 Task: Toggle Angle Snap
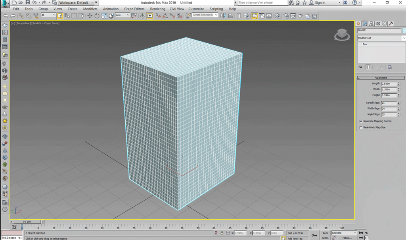[x=165, y=16]
